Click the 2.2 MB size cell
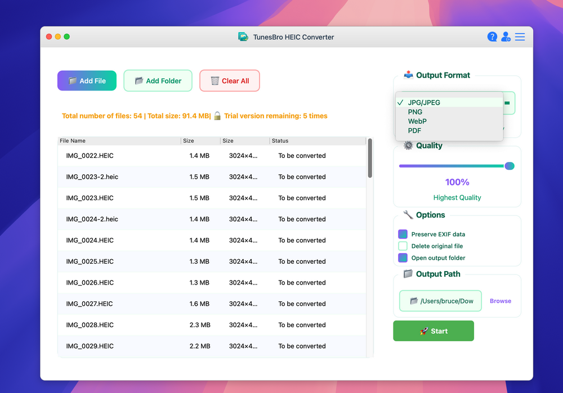The image size is (563, 393). coord(200,346)
